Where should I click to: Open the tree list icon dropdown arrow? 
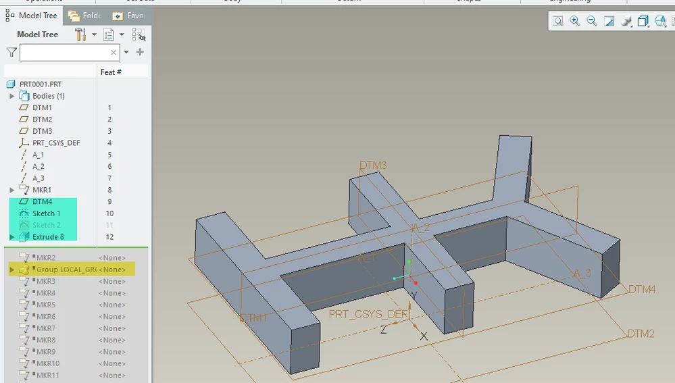click(x=122, y=34)
